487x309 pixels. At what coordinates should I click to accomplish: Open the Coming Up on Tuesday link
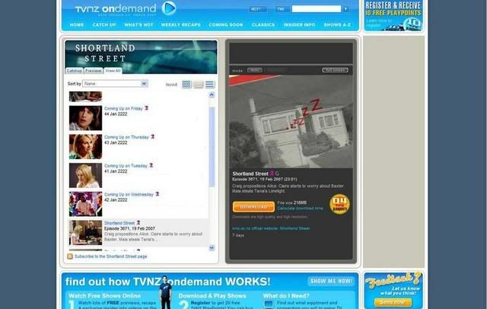click(126, 165)
